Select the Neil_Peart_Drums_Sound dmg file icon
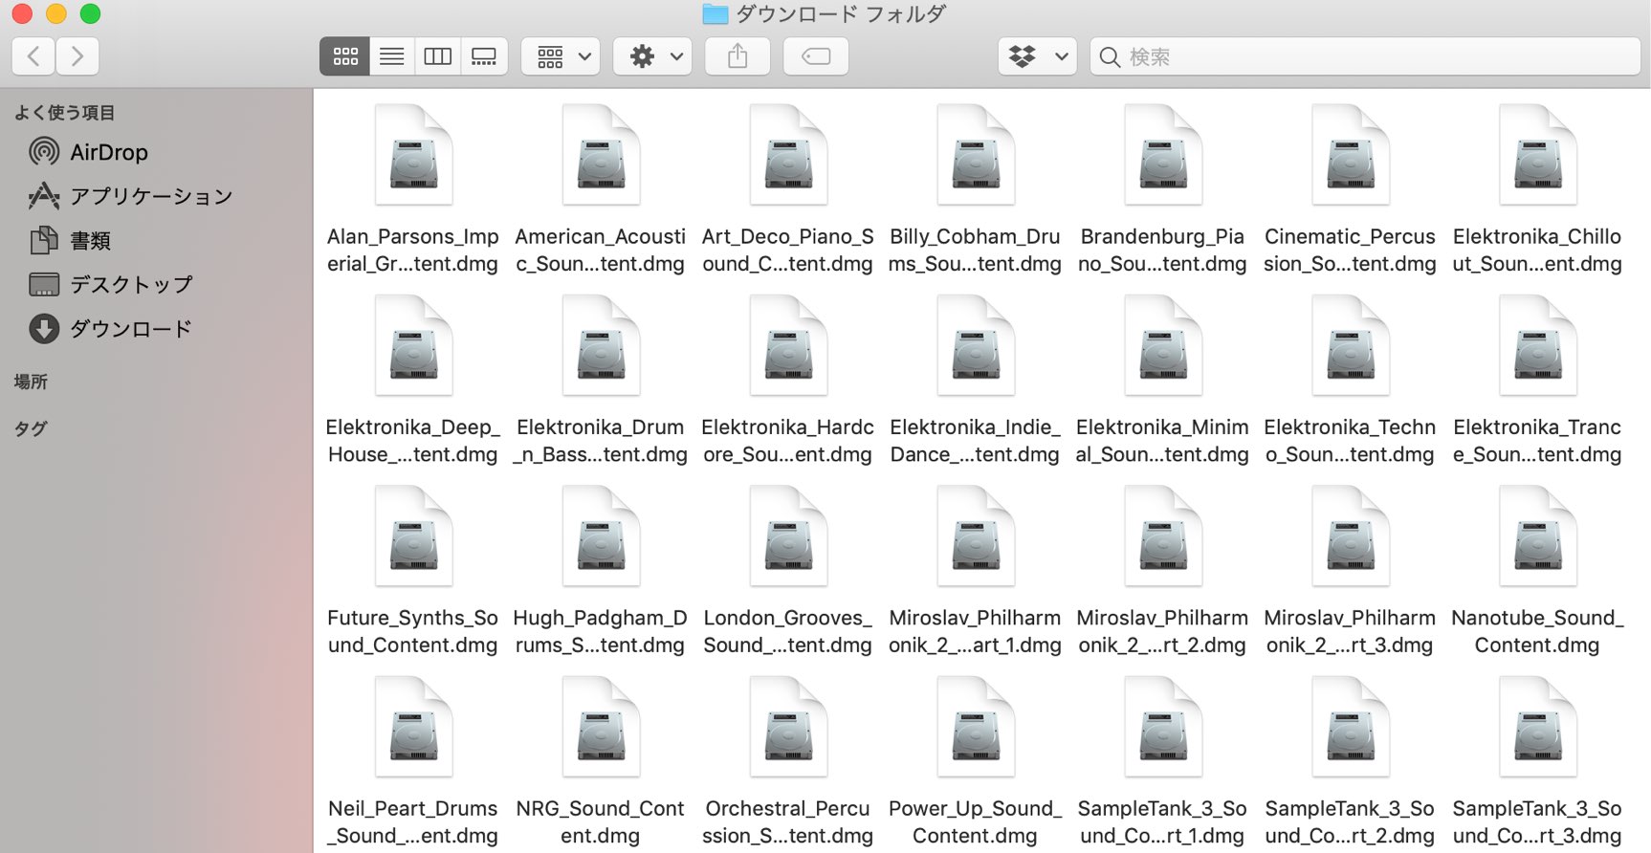The image size is (1651, 853). pos(413,727)
